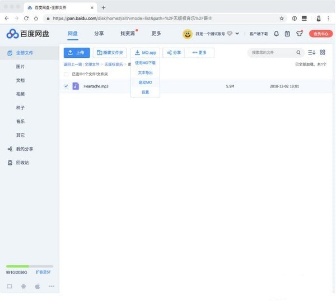Choose 启动MO from the menu
The image size is (336, 304).
pos(145,82)
